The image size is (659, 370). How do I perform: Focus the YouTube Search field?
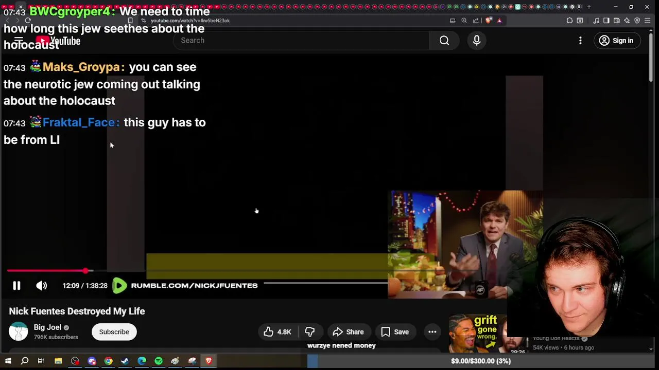pos(301,41)
